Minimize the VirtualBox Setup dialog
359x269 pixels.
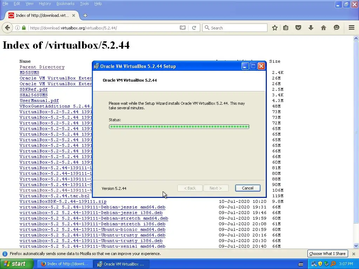click(x=245, y=66)
